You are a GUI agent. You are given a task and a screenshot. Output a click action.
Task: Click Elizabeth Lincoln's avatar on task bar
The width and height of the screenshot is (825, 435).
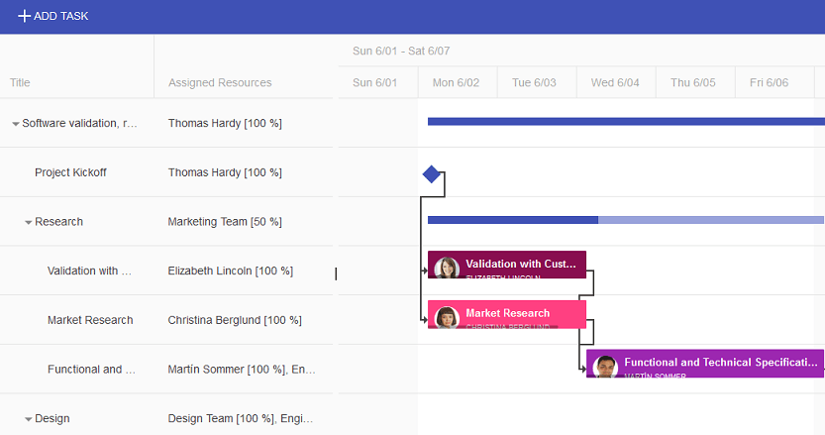(447, 268)
